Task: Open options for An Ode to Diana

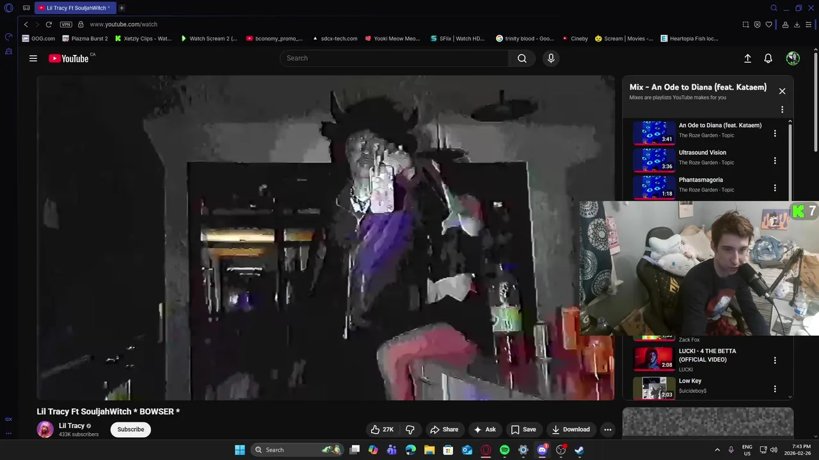Action: click(775, 134)
